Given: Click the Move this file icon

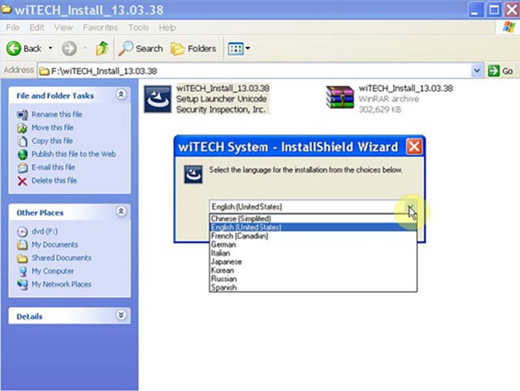Looking at the screenshot, I should tap(22, 128).
